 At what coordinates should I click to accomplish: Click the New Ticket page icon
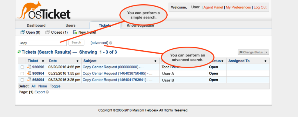(x=75, y=32)
